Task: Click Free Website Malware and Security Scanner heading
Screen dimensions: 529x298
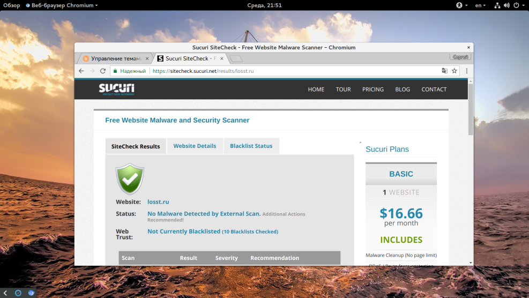Action: (x=177, y=120)
